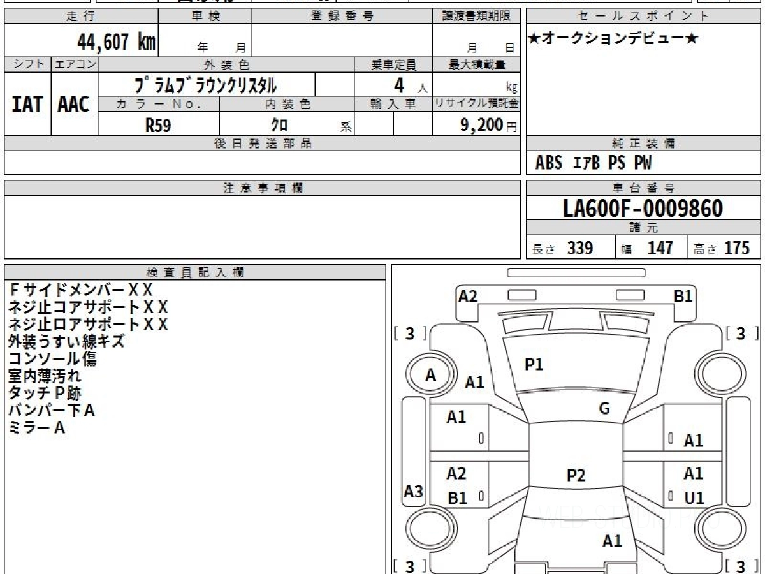
Task: Select the mileage value 44,607 km
Action: pyautogui.click(x=117, y=41)
